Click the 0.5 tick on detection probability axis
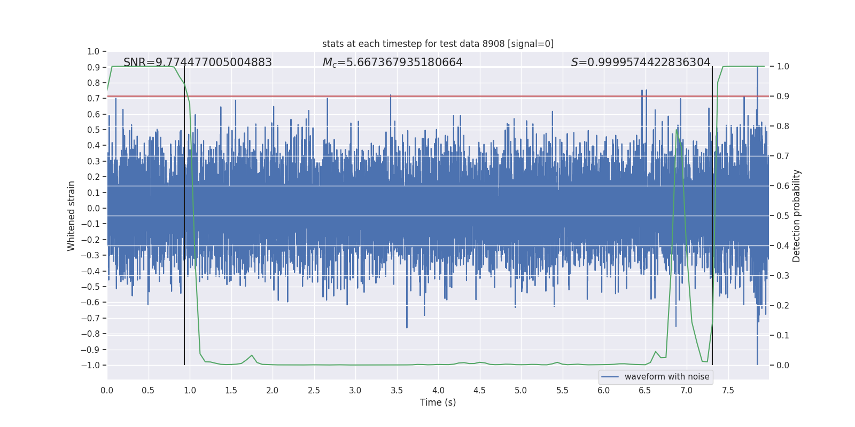This screenshot has width=855, height=427. pyautogui.click(x=783, y=216)
